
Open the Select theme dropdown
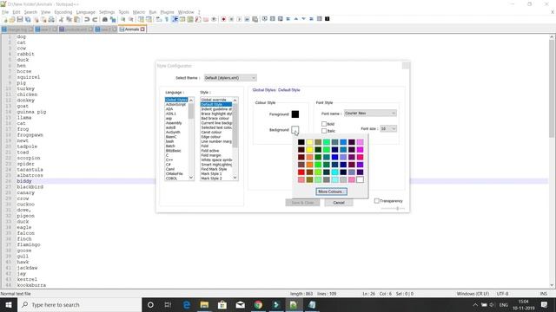coord(230,78)
